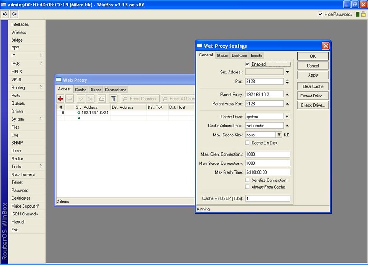This screenshot has height=265, width=368.
Task: Uncheck the Enabled checkbox
Action: point(248,64)
